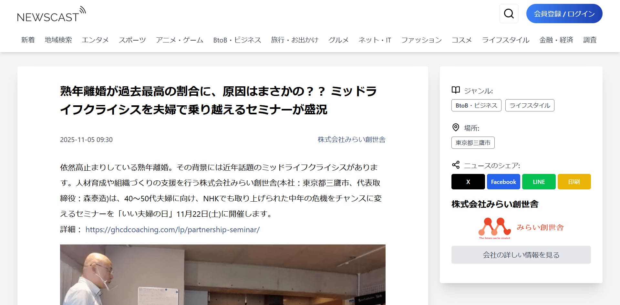Click the search magnifier icon
620x305 pixels.
coord(509,14)
